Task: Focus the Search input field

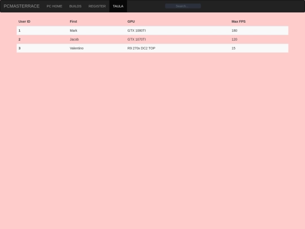Action: (183, 6)
